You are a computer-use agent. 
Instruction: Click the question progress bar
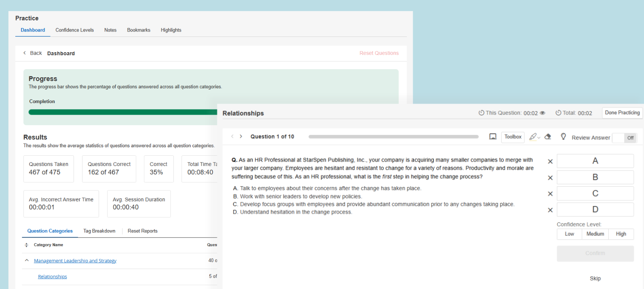click(x=394, y=137)
